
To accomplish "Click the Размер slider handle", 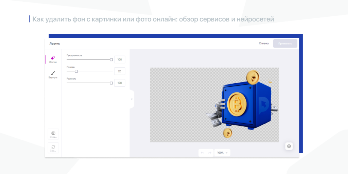I will [x=76, y=71].
